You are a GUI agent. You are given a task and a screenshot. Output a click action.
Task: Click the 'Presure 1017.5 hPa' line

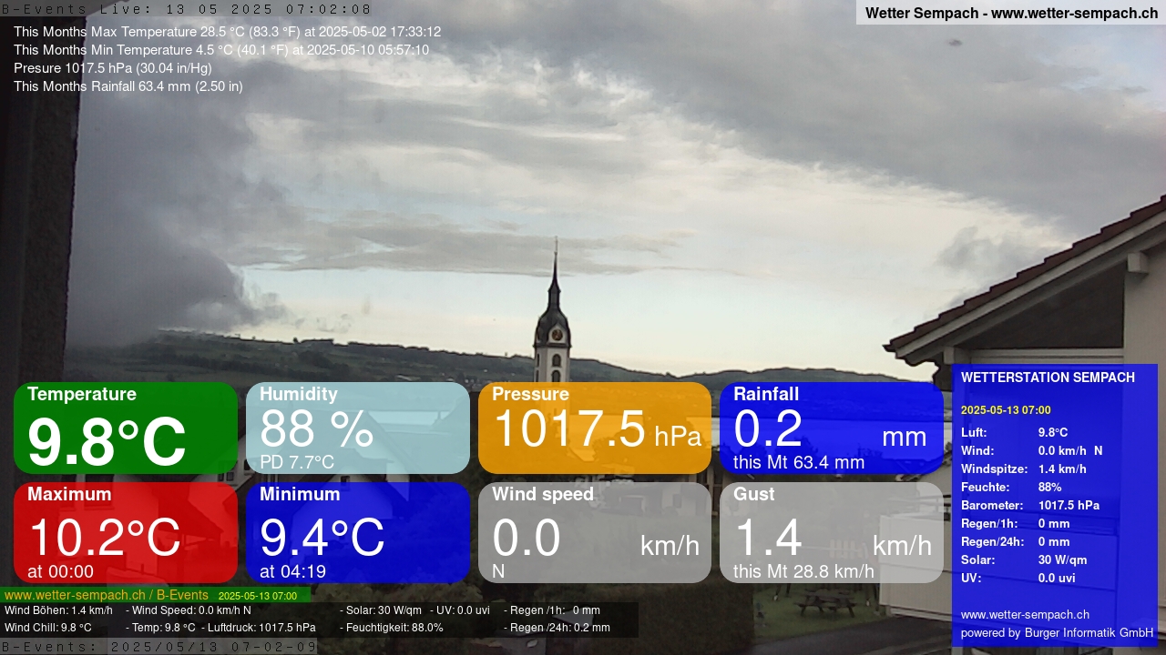113,68
